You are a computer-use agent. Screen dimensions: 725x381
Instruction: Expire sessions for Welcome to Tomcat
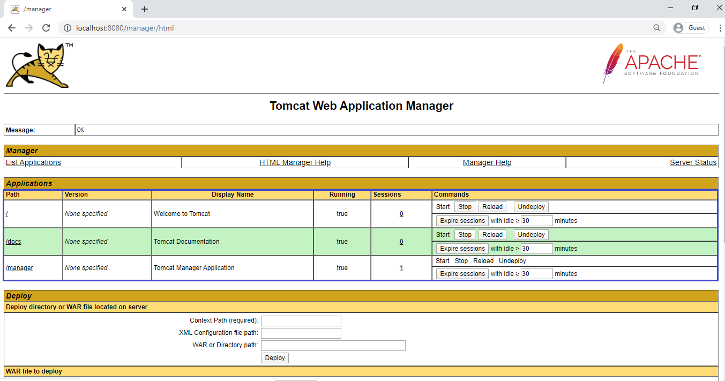coord(462,221)
